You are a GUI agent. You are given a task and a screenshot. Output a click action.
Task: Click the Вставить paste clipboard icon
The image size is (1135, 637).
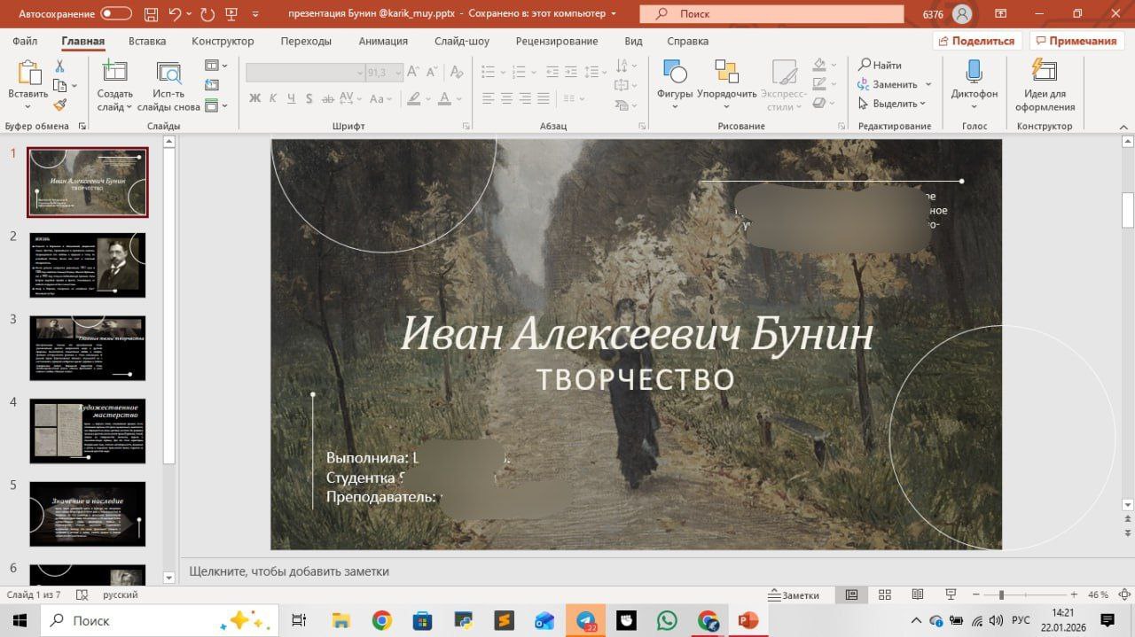tap(28, 72)
